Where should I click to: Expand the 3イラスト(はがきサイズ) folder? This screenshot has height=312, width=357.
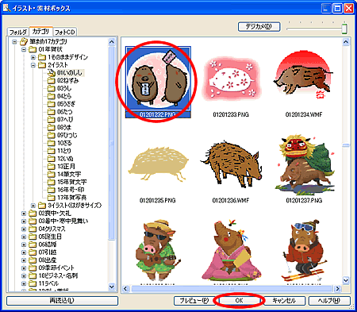(33, 206)
